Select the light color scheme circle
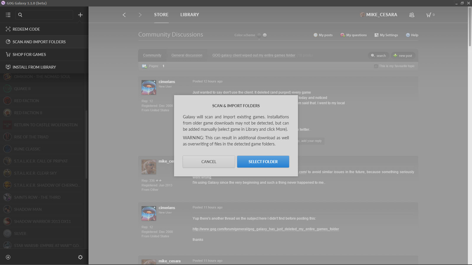This screenshot has width=472, height=265. [x=265, y=35]
